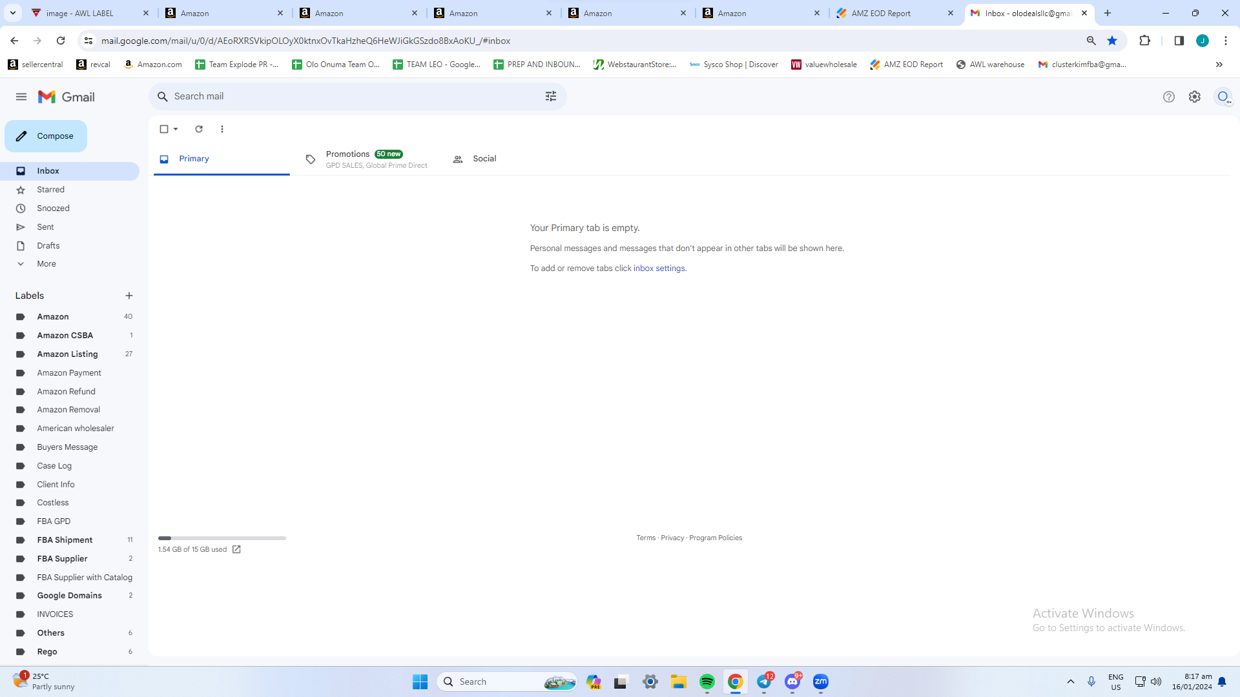
Task: Expand More in Gmail sidebar
Action: (46, 264)
